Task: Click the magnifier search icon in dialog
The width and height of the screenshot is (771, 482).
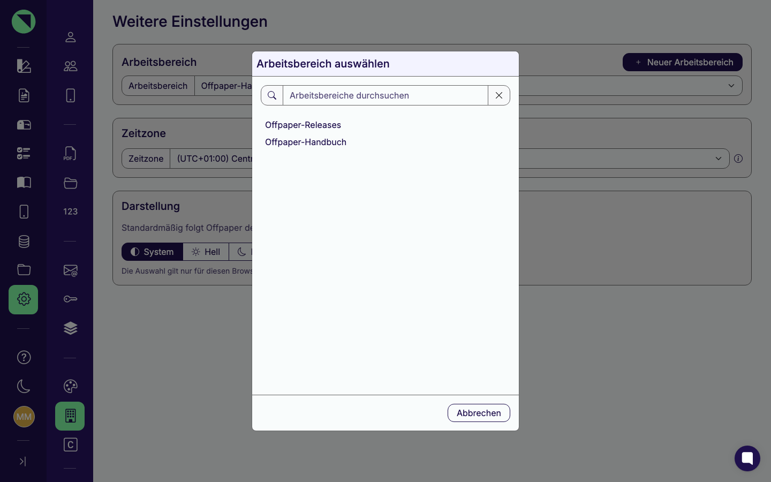Action: click(x=272, y=95)
